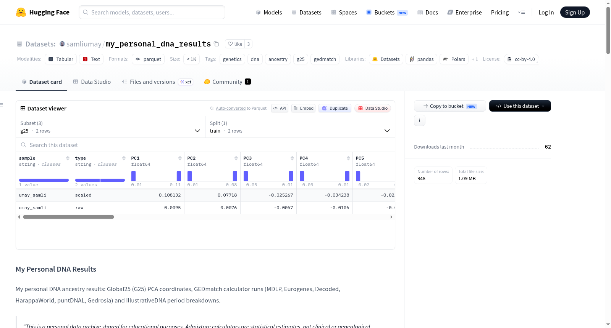Click the dna tag
The width and height of the screenshot is (611, 328).
[x=255, y=59]
